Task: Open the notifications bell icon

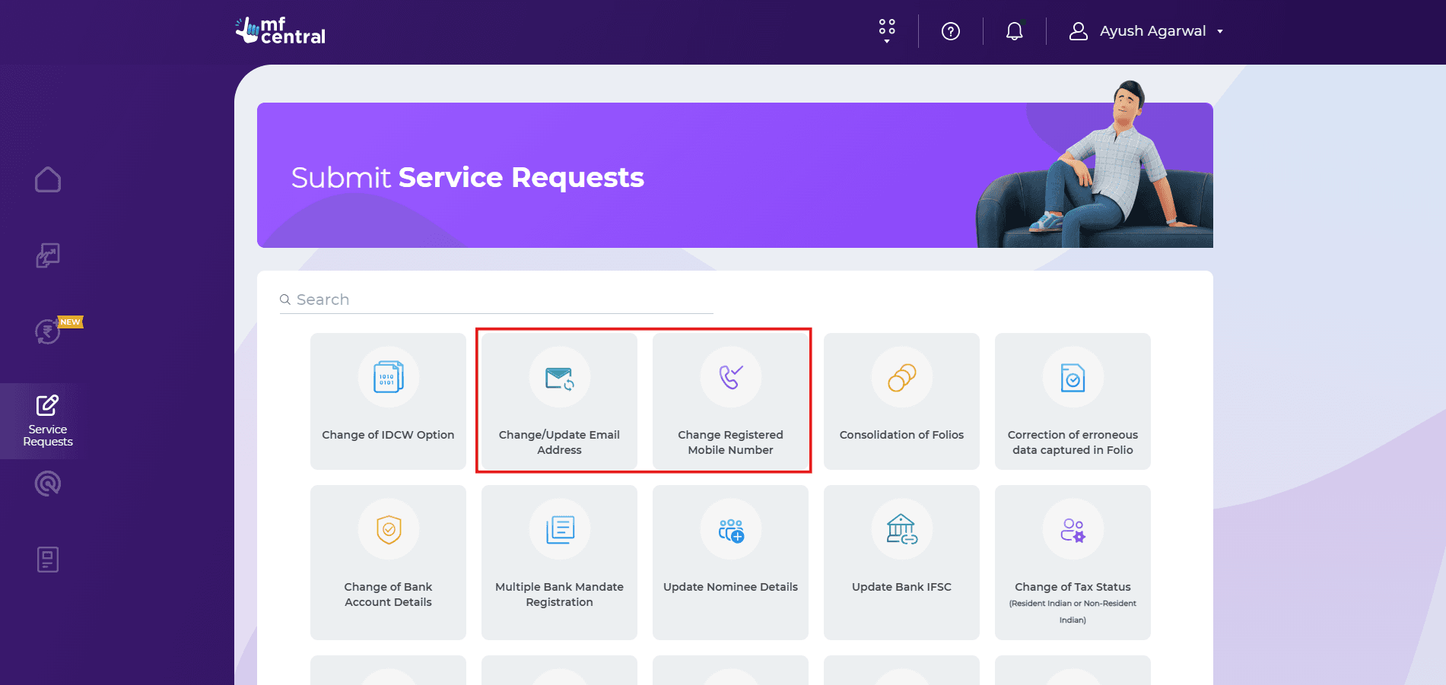Action: click(x=1015, y=31)
